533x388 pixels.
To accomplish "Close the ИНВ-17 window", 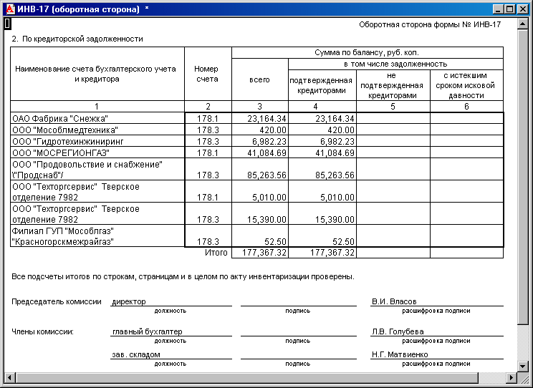I will (522, 9).
